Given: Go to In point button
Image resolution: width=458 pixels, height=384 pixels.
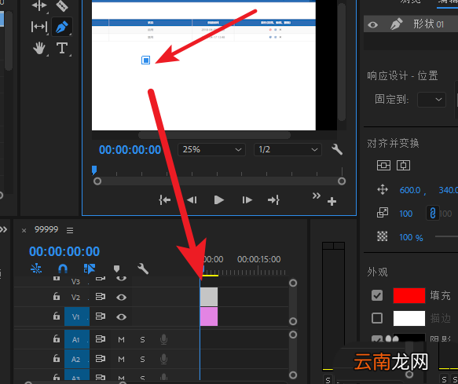Looking at the screenshot, I should click(x=165, y=200).
